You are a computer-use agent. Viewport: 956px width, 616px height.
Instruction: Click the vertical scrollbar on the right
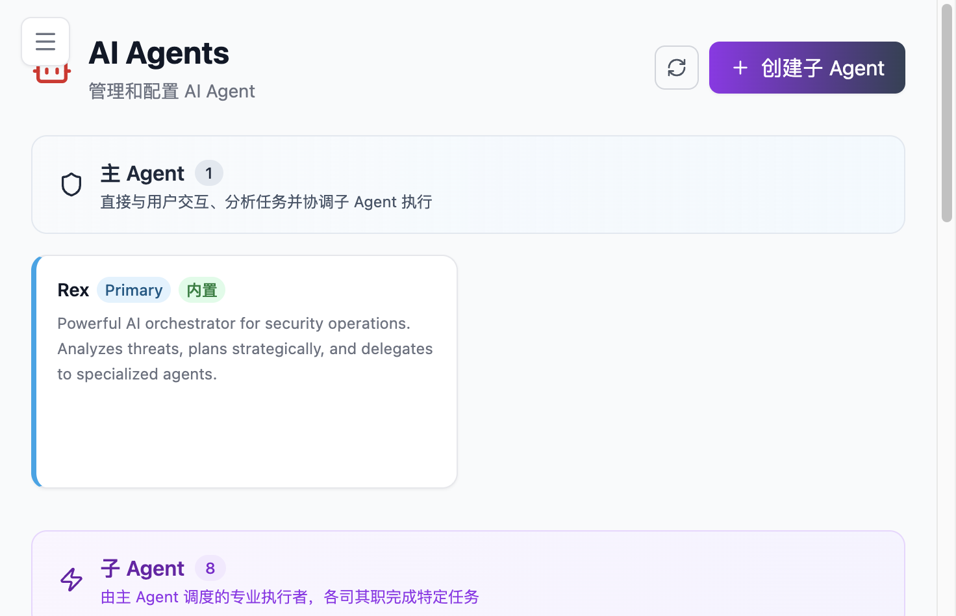coord(946,110)
